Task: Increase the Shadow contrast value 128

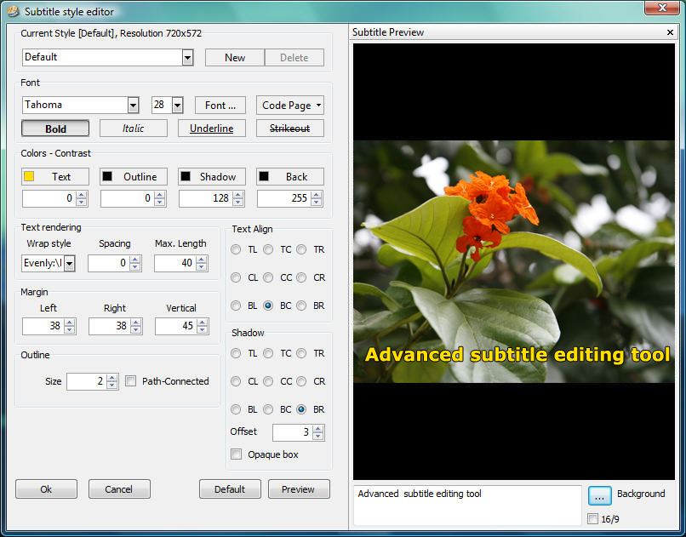Action: tap(238, 195)
